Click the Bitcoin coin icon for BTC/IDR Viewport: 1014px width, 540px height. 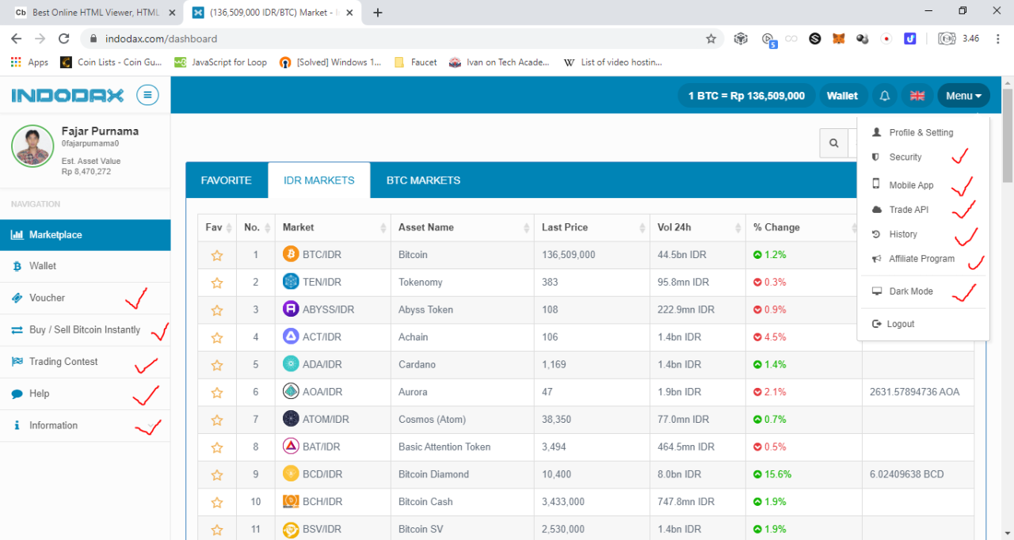291,254
